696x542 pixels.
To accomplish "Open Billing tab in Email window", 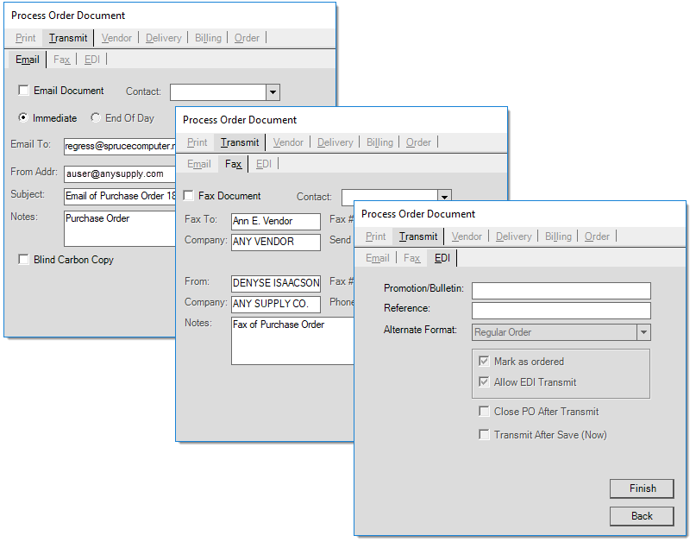I will coord(208,38).
